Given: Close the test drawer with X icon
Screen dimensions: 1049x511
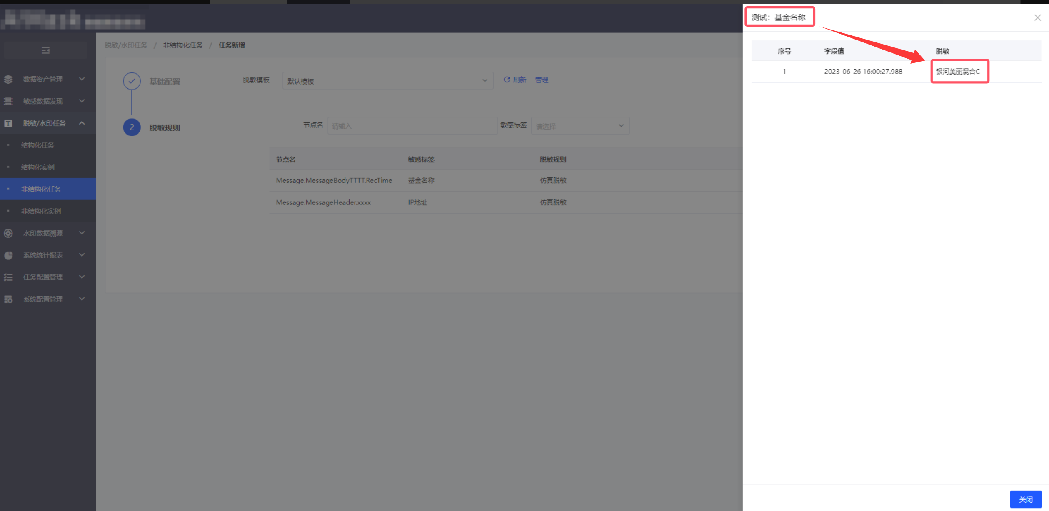Looking at the screenshot, I should [1037, 17].
